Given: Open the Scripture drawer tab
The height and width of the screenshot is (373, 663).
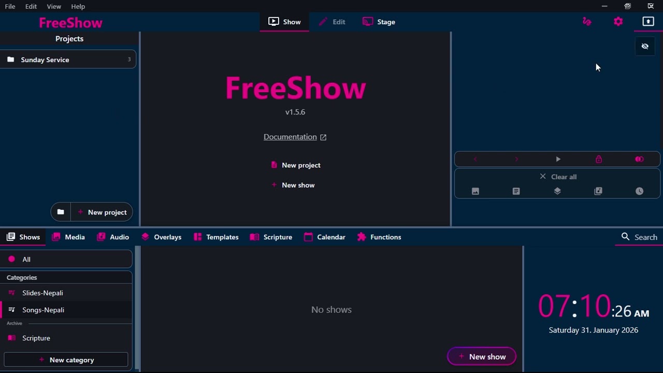Looking at the screenshot, I should (271, 237).
